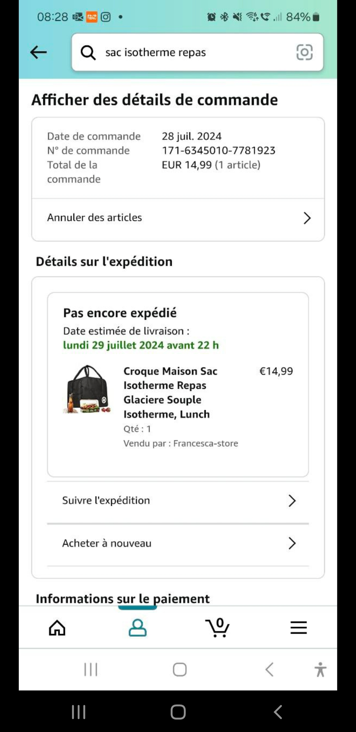
Task: Open the Home tab icon
Action: tap(57, 627)
